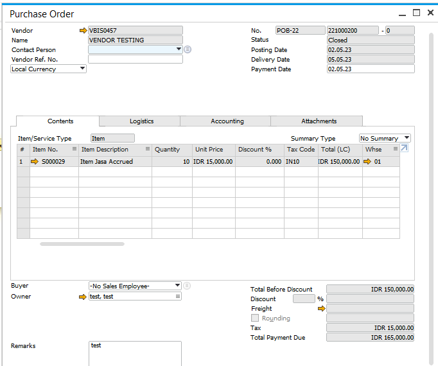The image size is (438, 366).
Task: Click the Name field VENDOR TESTING
Action: coord(136,40)
